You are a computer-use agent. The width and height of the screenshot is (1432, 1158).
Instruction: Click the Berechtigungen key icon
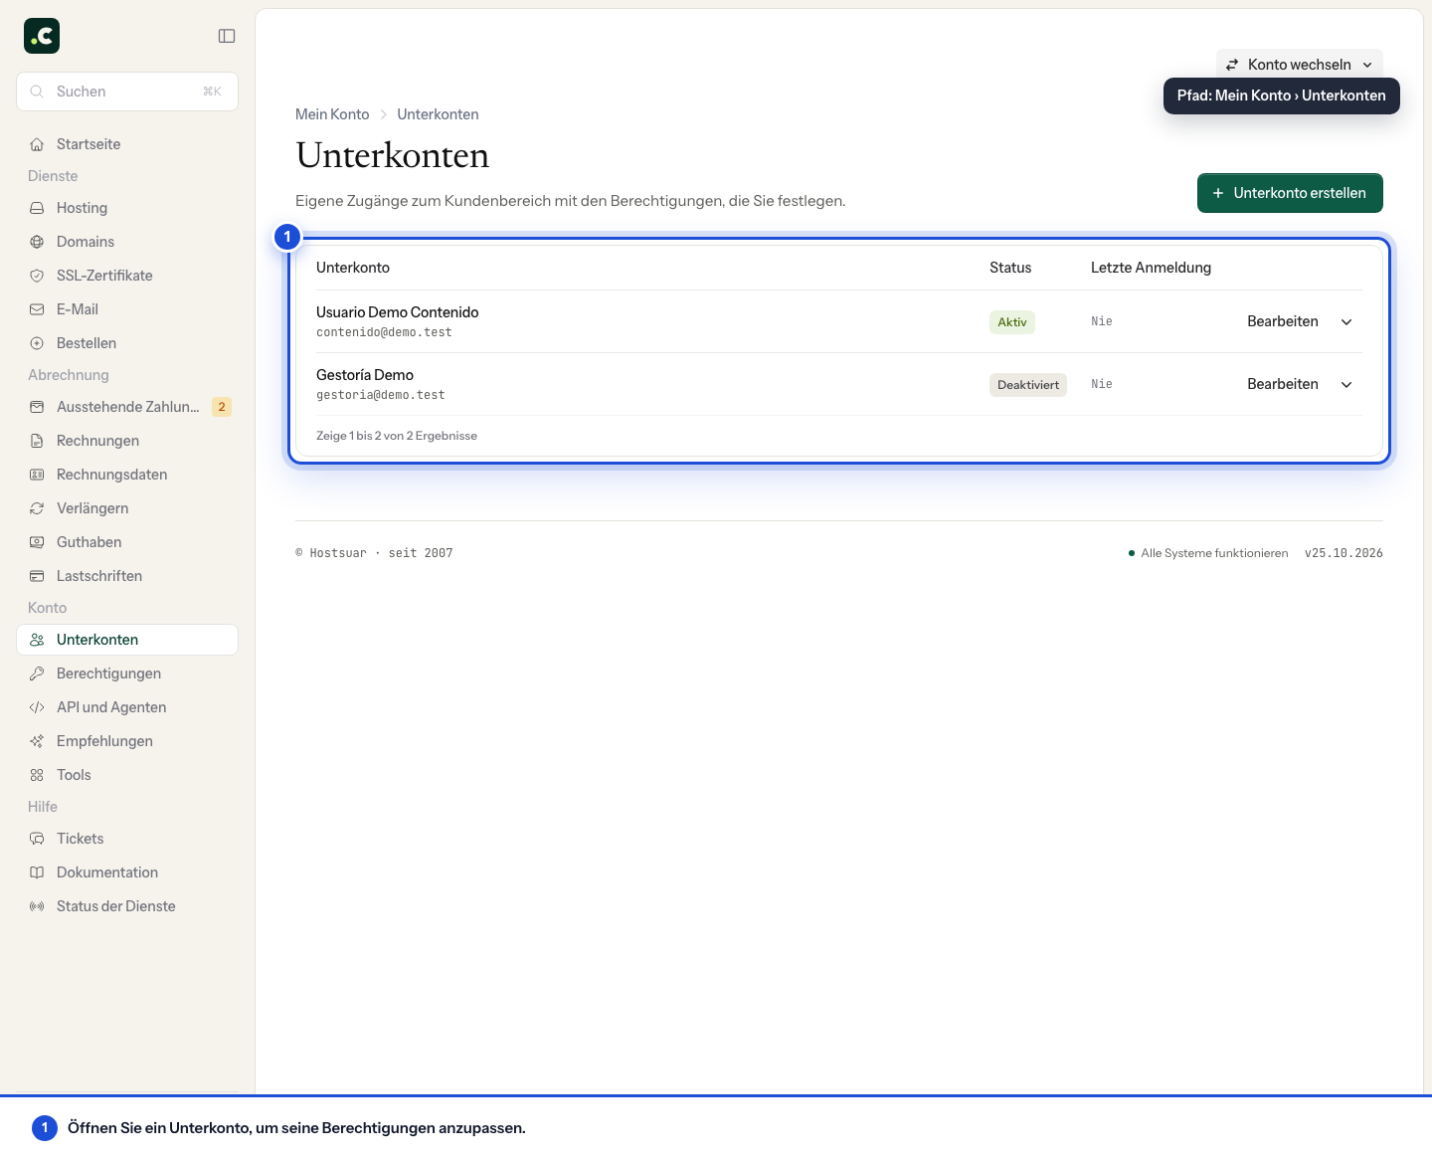coord(37,674)
